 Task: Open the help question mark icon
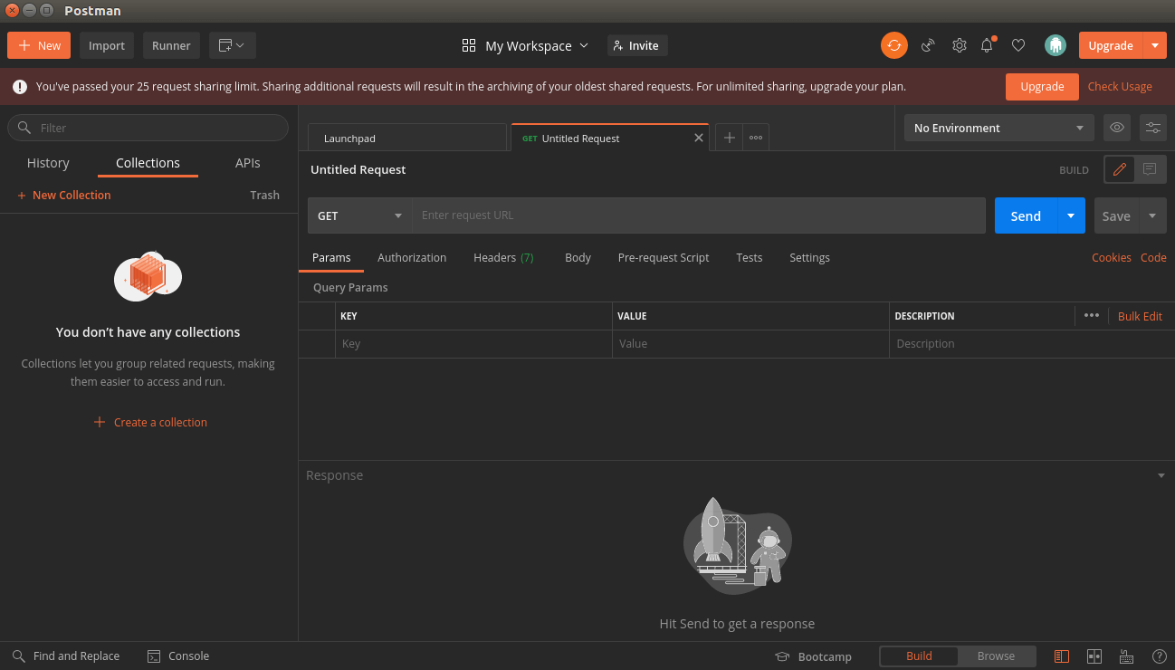1159,656
